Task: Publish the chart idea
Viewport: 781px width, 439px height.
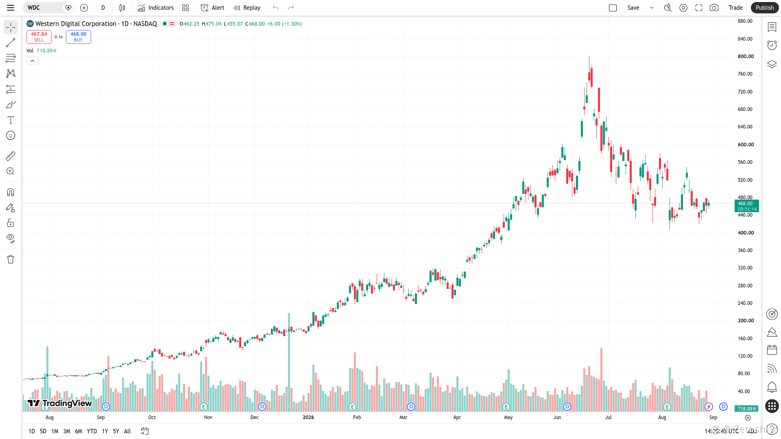Action: pos(765,8)
